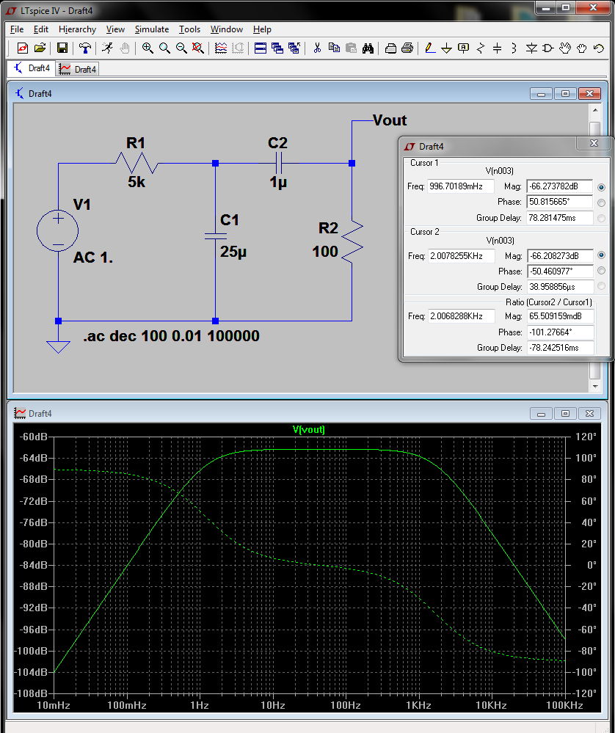Place a Ground symbol from toolbar
The width and height of the screenshot is (615, 733).
coord(447,48)
